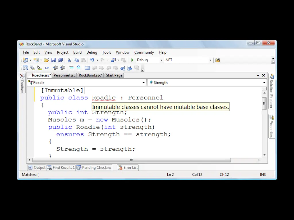Click the vertical scrollbar thumb in editor
This screenshot has height=220, width=294.
[x=264, y=103]
